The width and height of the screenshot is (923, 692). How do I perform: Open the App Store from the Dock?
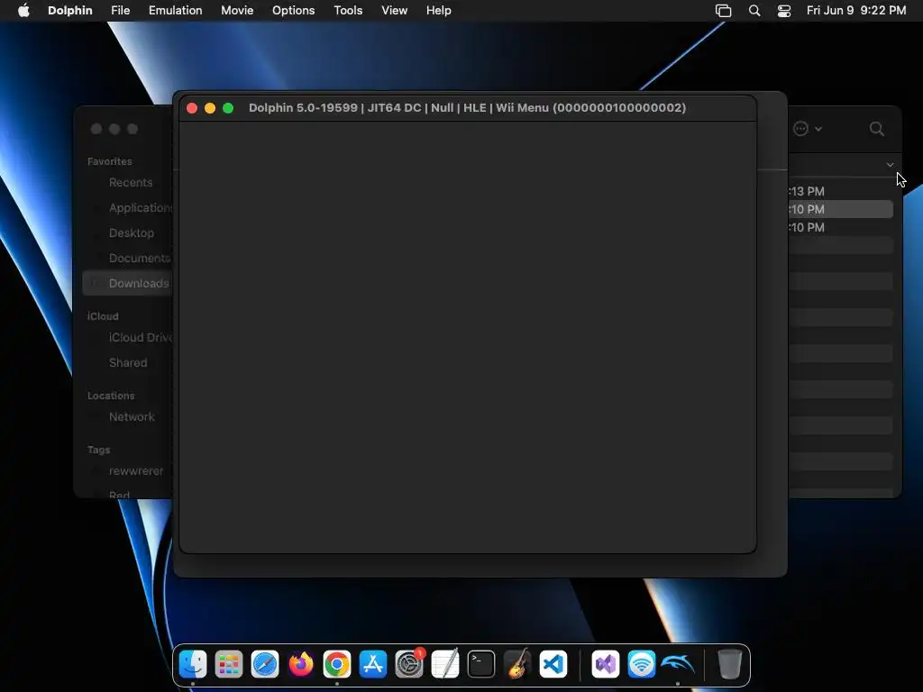pyautogui.click(x=372, y=664)
